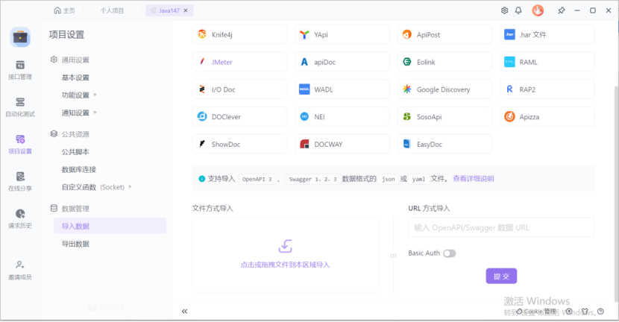Click the Knife4j logo icon
The image size is (619, 322).
tap(202, 34)
